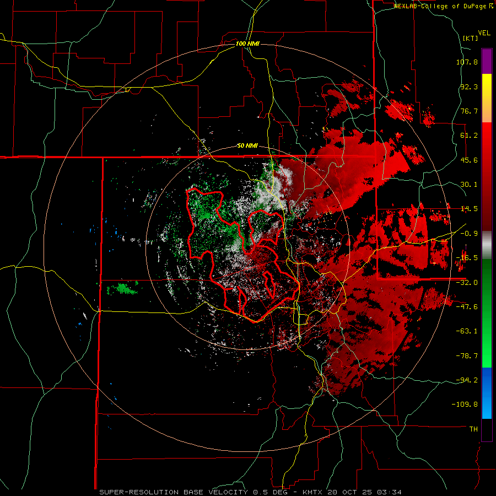Click the TH label on the legend
Image resolution: width=496 pixels, height=496 pixels.
point(473,429)
